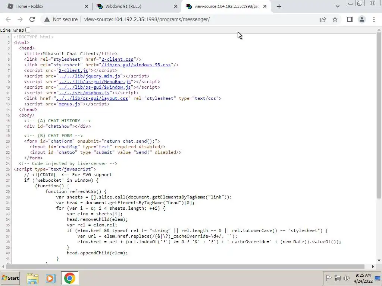Open the Chrome profile avatar
This screenshot has width=382, height=286.
(x=362, y=19)
